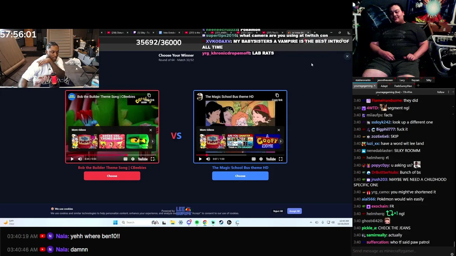
Task: Open Spotify from the taskbar
Action: point(197,223)
